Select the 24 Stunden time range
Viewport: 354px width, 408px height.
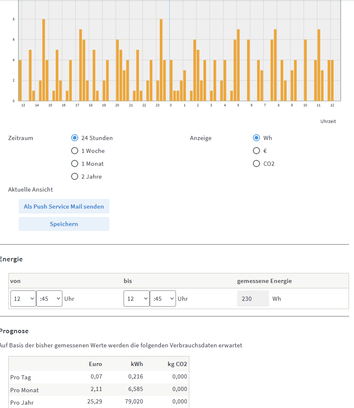[x=74, y=138]
